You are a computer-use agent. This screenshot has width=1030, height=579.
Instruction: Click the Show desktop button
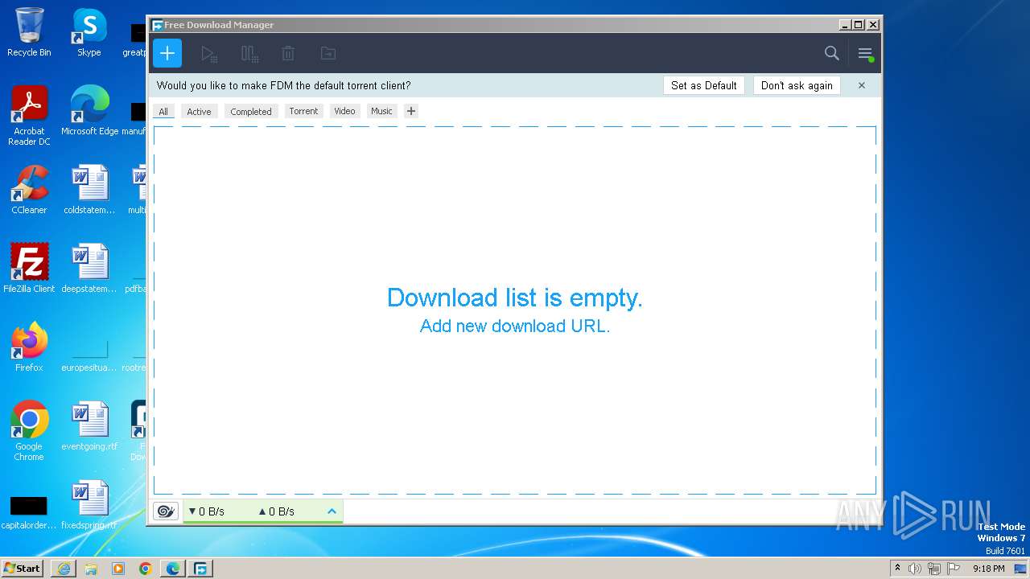[x=1020, y=569]
